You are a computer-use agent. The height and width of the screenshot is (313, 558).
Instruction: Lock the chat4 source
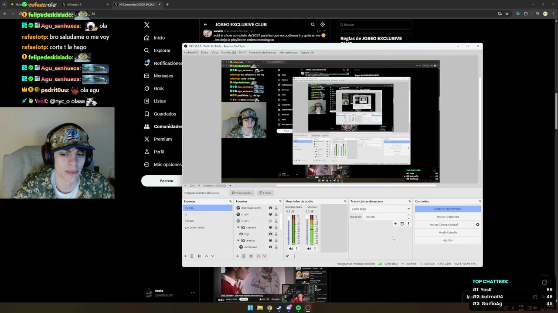click(x=276, y=214)
